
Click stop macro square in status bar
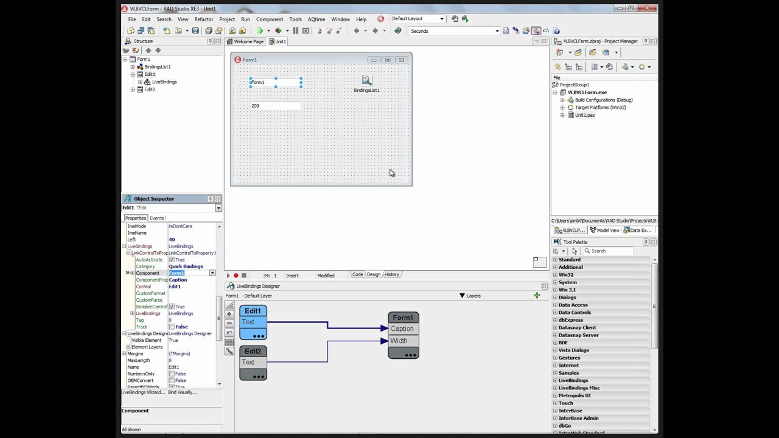tap(243, 276)
